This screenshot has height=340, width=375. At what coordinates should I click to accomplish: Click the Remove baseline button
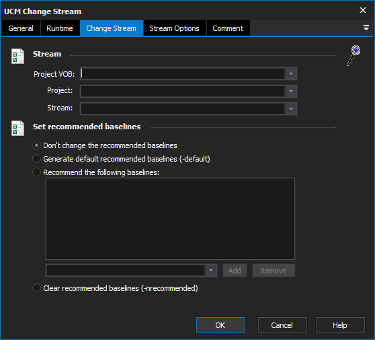click(274, 271)
